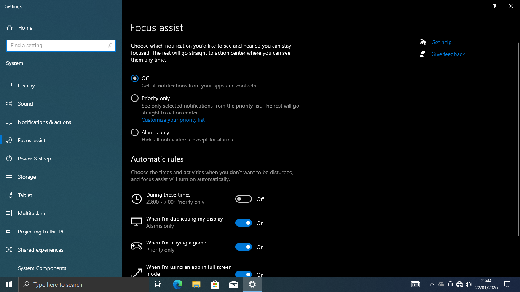Click the Give feedback link

448,54
